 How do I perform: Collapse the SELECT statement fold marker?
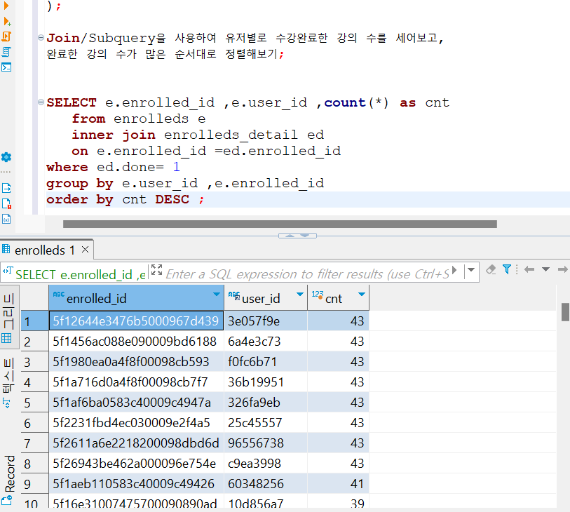click(41, 102)
